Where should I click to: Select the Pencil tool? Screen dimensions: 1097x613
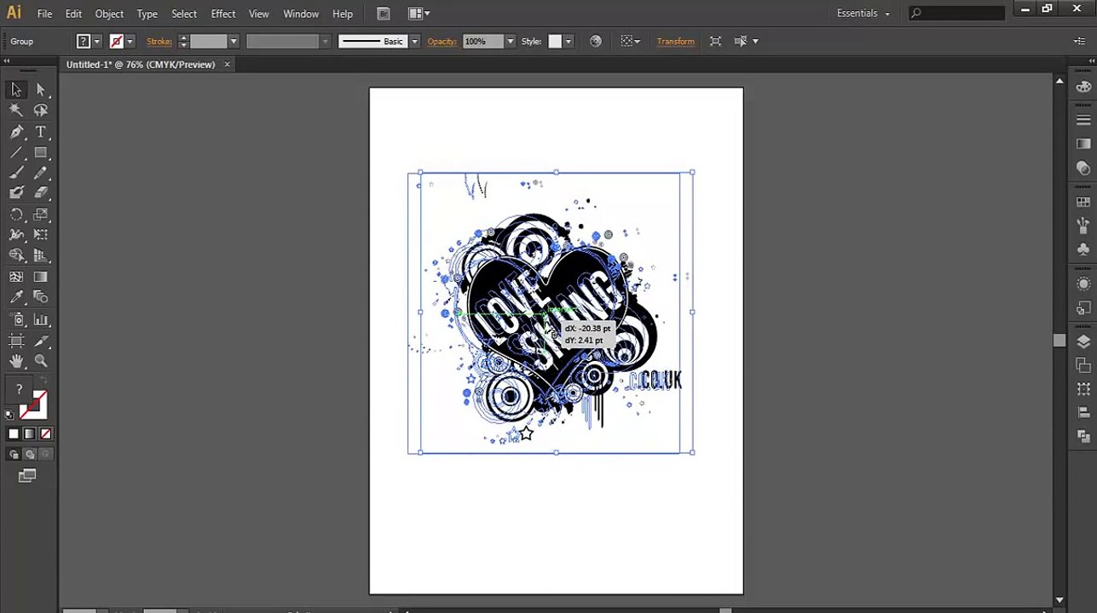40,173
